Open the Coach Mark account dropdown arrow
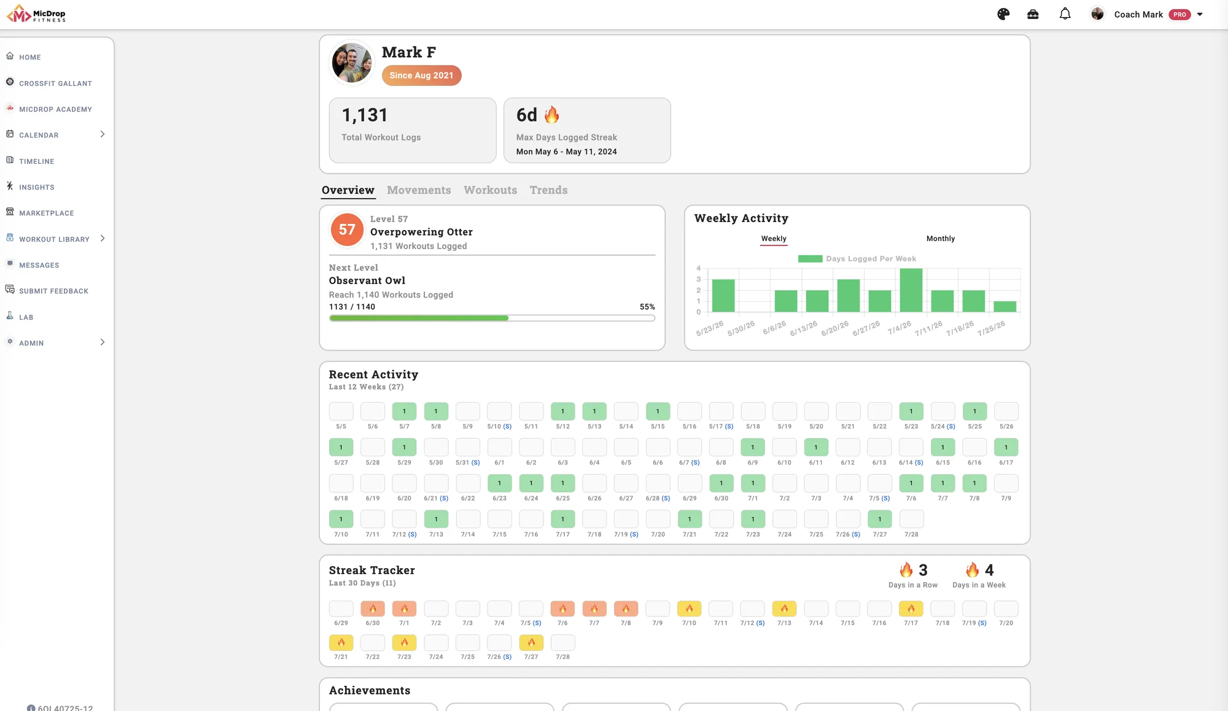 click(x=1200, y=15)
